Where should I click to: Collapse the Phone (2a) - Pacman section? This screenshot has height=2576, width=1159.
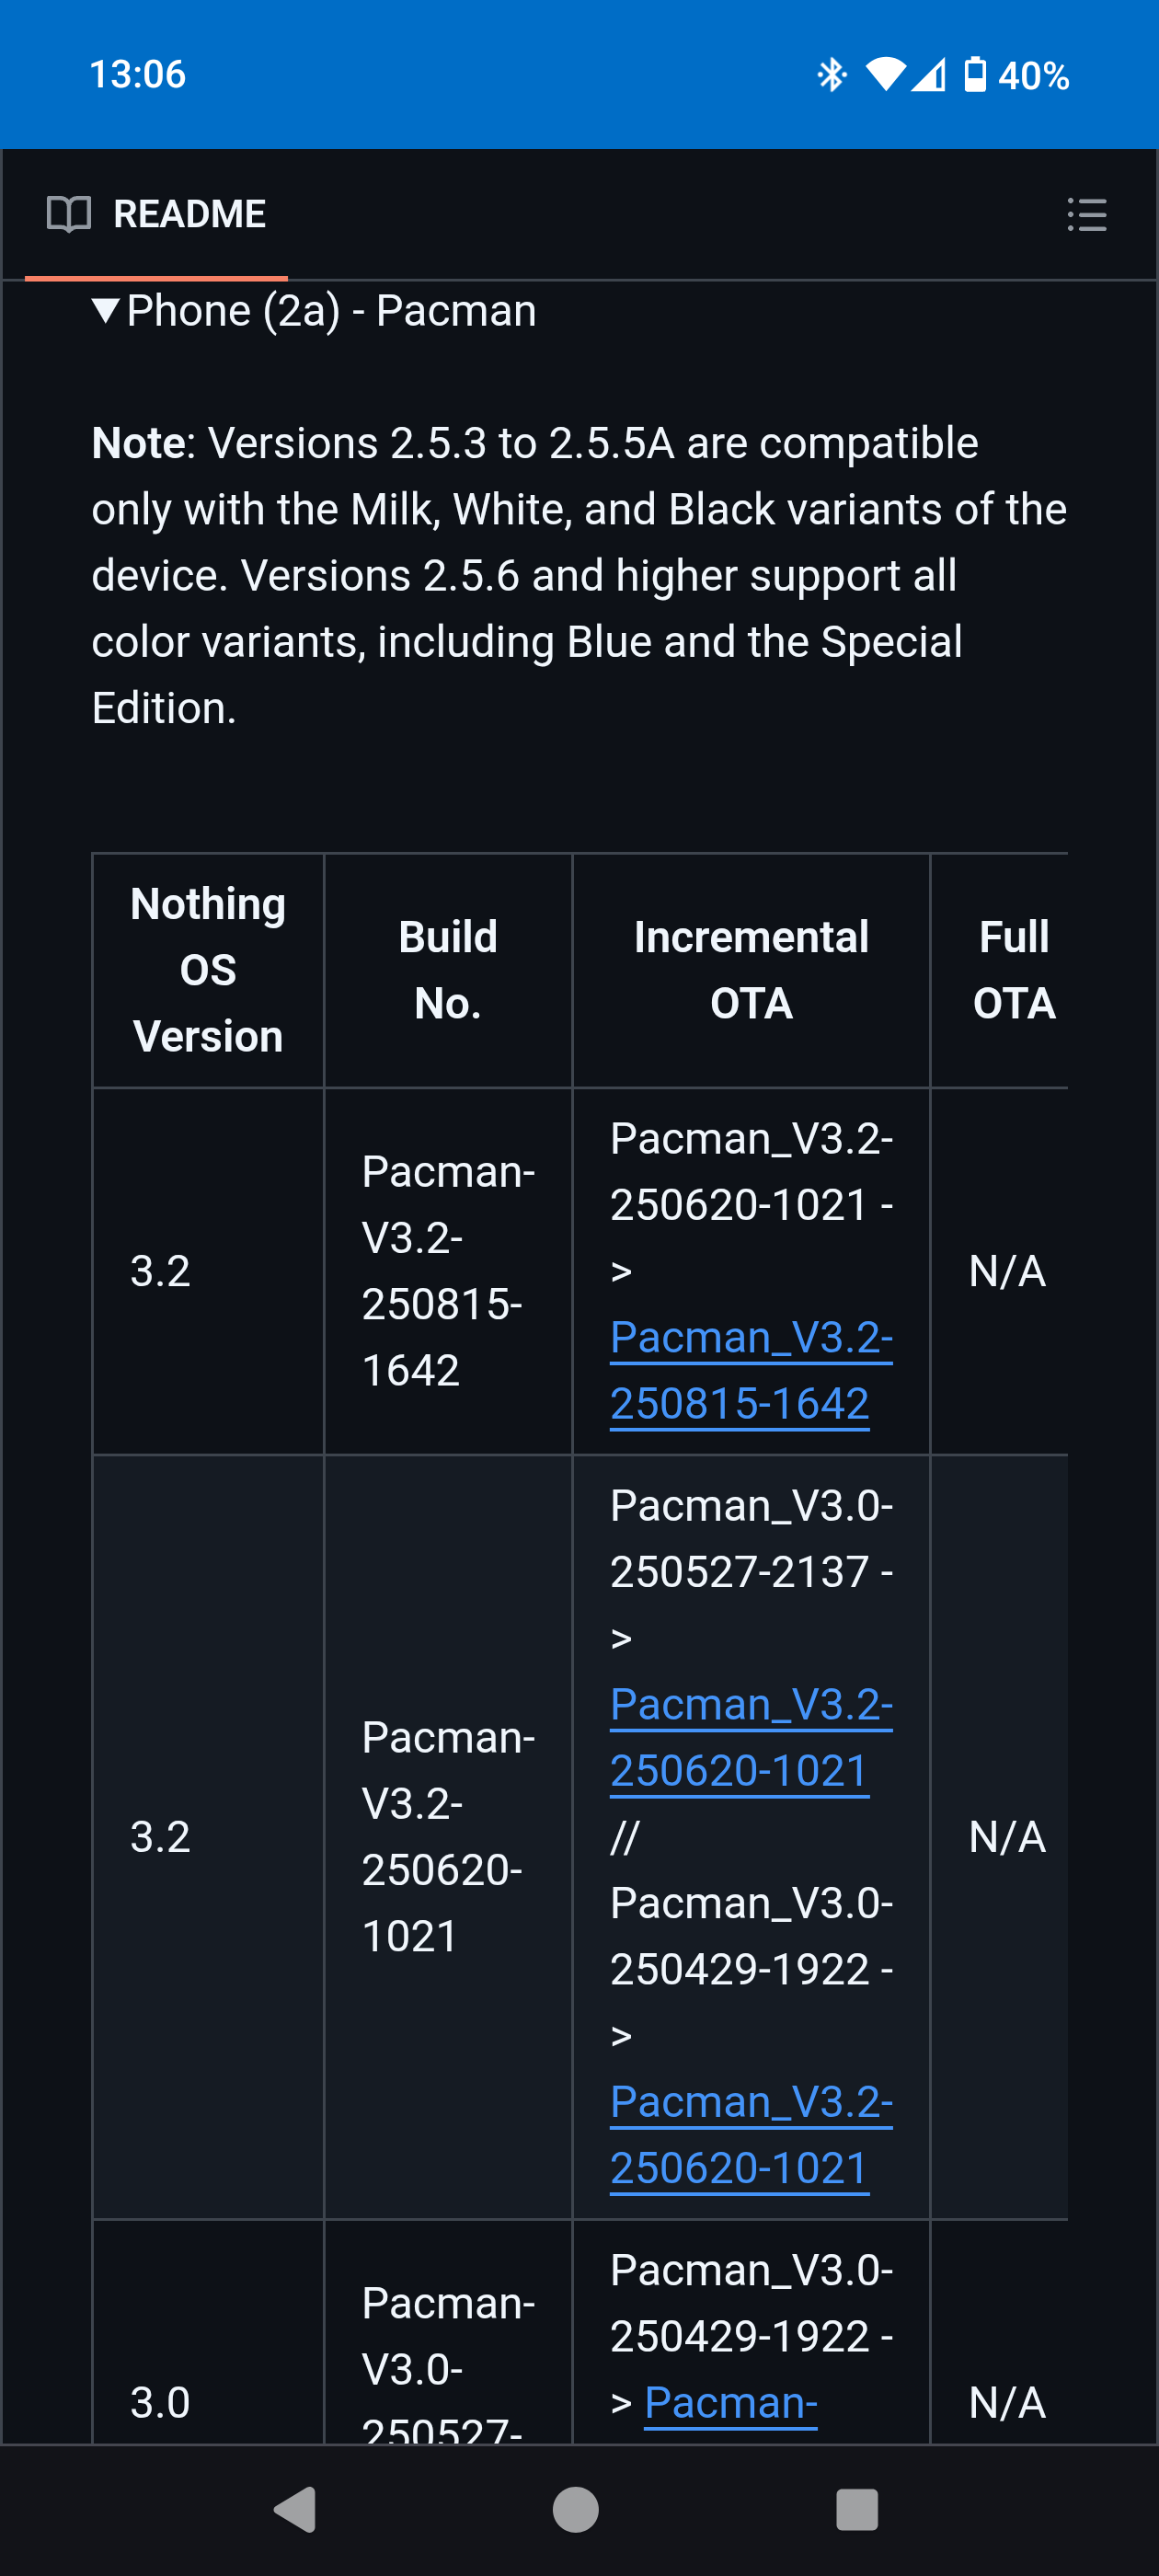coord(106,311)
